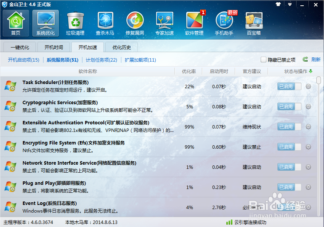This screenshot has height=227, width=324.
Task: Select Event Log(系统日志服务) title
Action: click(50, 203)
